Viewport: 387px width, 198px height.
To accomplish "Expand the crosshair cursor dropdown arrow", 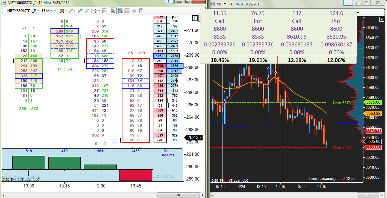I will (x=99, y=11).
